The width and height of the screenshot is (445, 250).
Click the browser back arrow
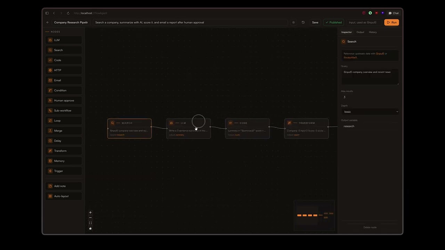click(x=54, y=13)
